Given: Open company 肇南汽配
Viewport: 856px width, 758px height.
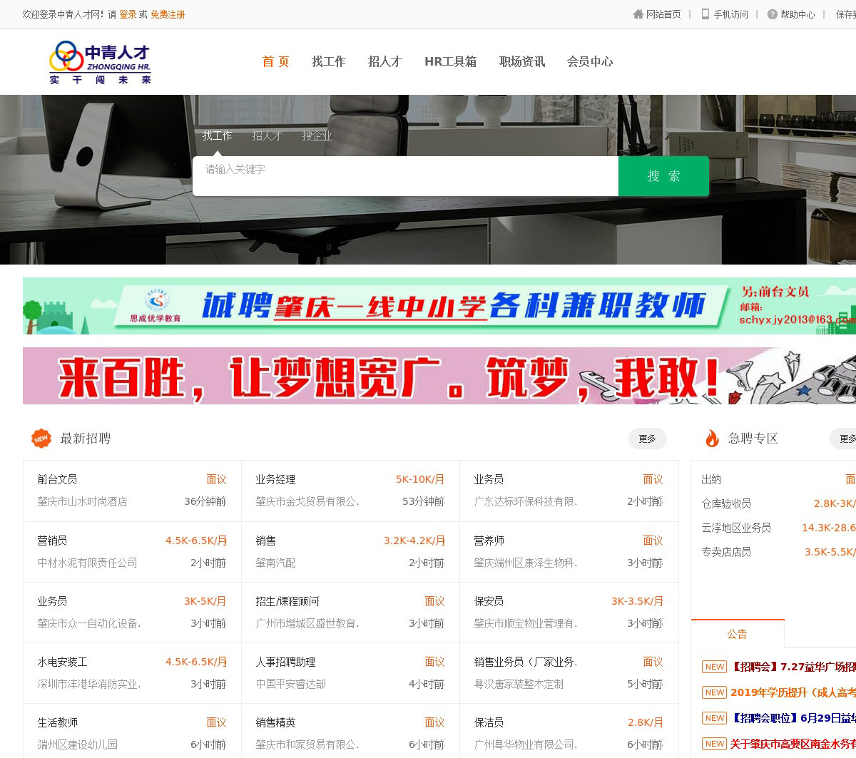Looking at the screenshot, I should click(275, 563).
